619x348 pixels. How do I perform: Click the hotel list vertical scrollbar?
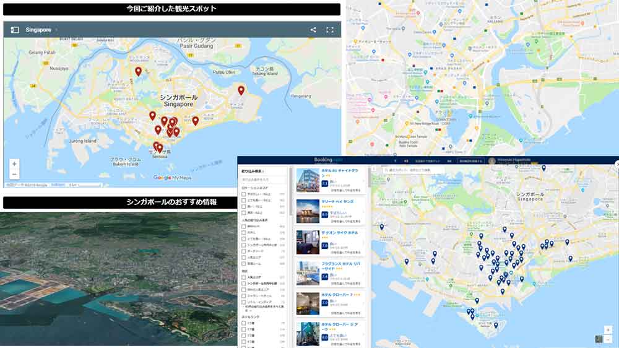[369, 177]
